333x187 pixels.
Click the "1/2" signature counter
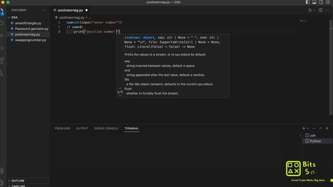(x=120, y=92)
